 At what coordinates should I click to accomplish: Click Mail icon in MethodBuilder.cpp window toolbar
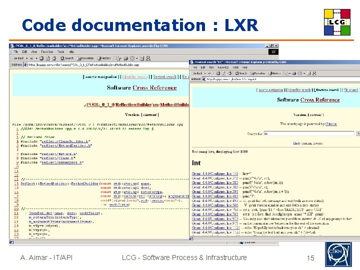click(x=117, y=58)
